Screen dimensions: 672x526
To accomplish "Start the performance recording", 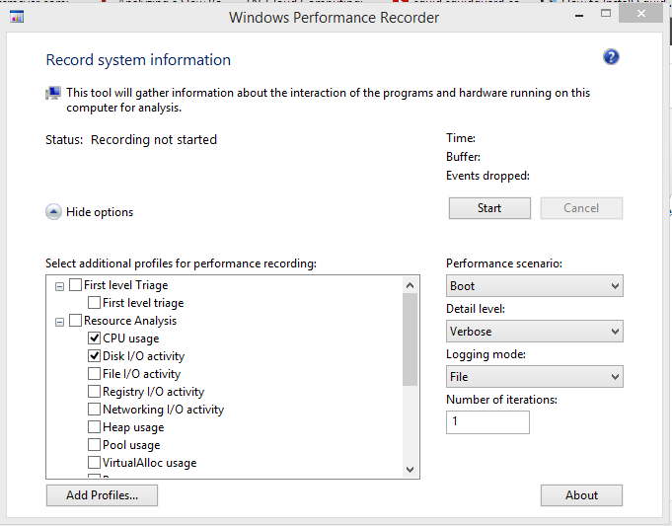I will [489, 208].
